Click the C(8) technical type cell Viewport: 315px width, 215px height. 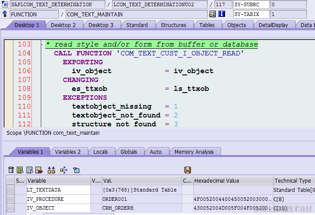(x=294, y=199)
